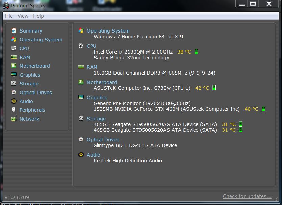Image resolution: width=282 pixels, height=205 pixels.
Task: Click the Motherboard icon in sidebar
Action: 14,66
